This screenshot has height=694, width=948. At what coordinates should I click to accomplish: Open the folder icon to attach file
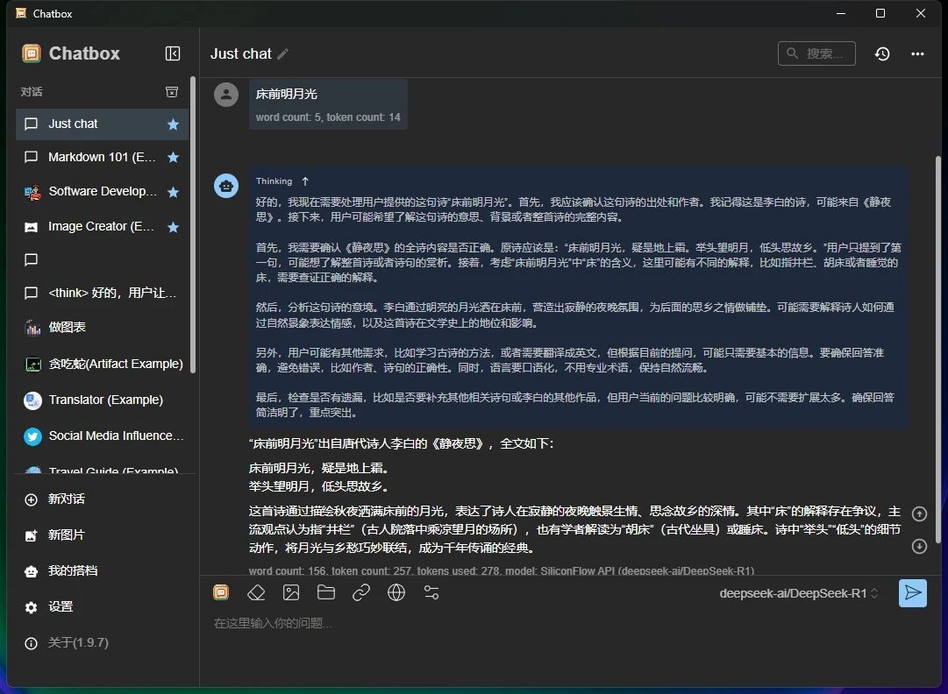(x=326, y=593)
